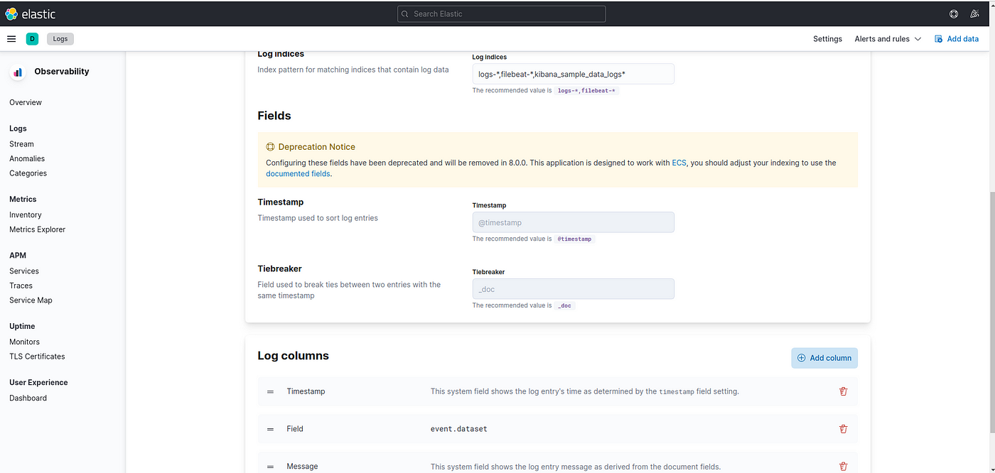Open the hamburger navigation menu
The height and width of the screenshot is (473, 995).
(11, 39)
